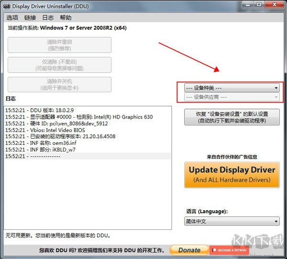Click the DDU app icon in title bar
287x259 pixels.
(7, 6)
